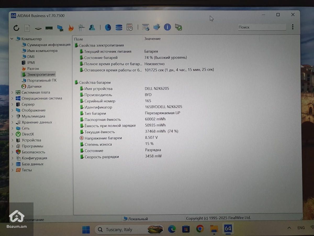This screenshot has width=314, height=236.
Task: Open the IPMI tree item
Action: pyautogui.click(x=28, y=63)
